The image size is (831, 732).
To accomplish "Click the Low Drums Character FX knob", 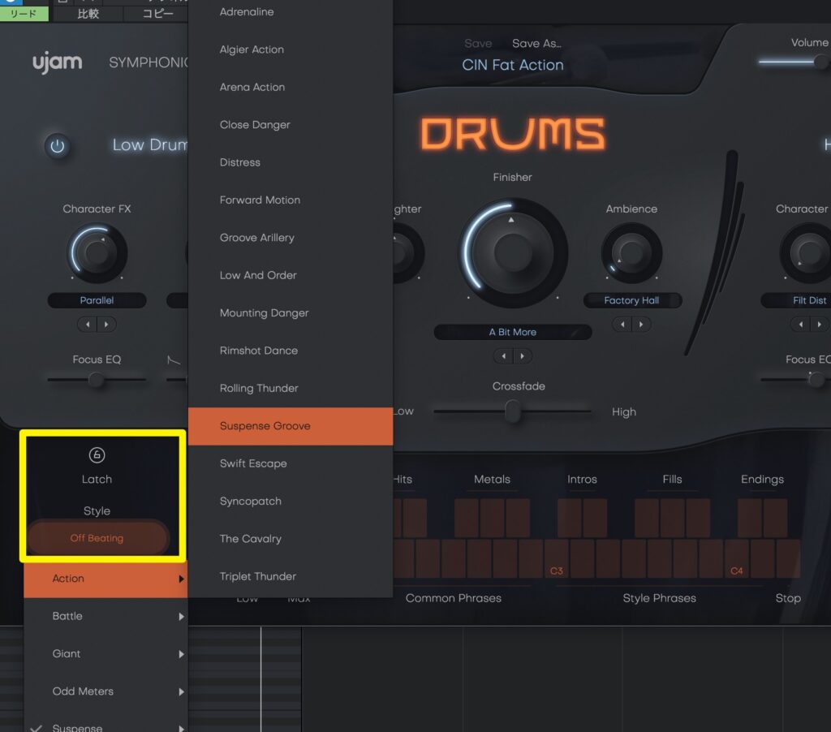I will tap(97, 253).
